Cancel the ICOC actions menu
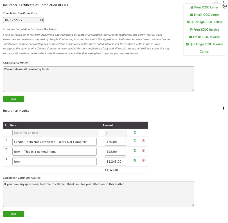Image resolution: width=228 pixels, height=223 pixels. coord(204,51)
